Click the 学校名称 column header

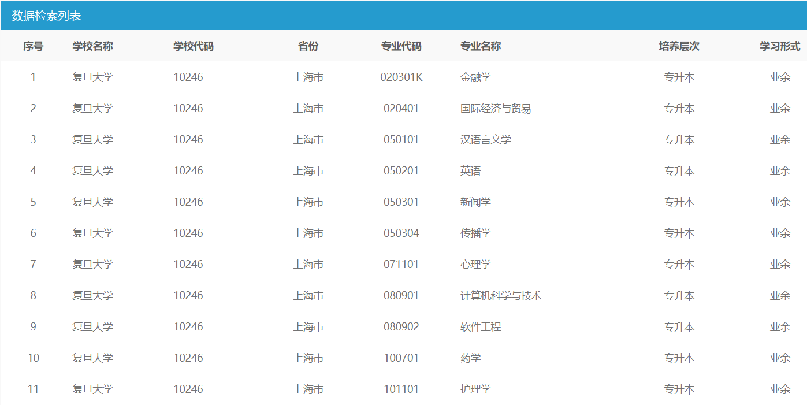92,46
